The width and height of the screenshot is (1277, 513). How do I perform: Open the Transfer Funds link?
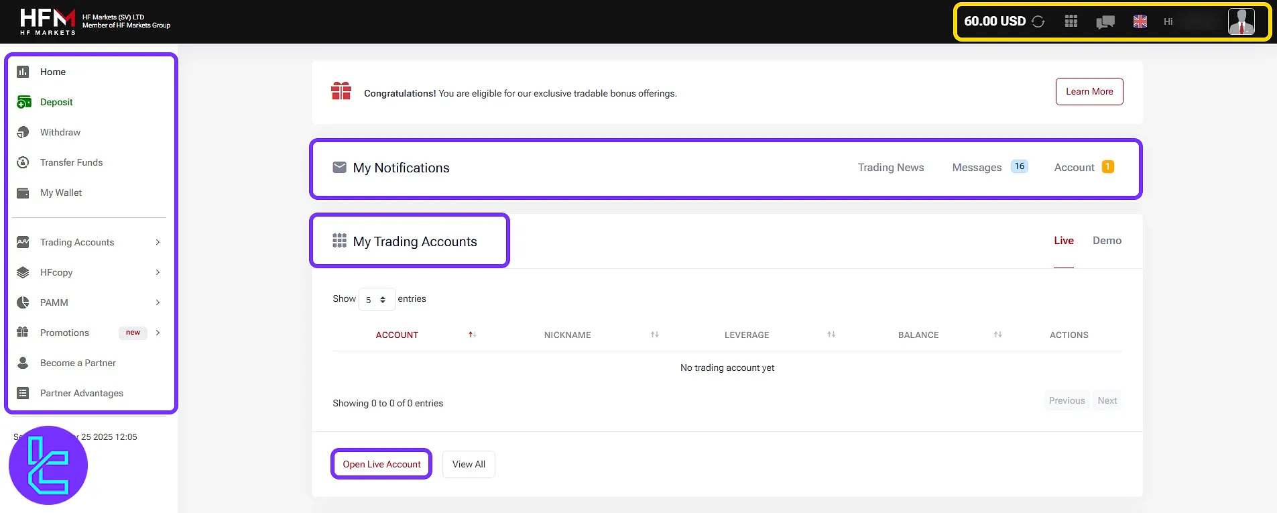[72, 162]
